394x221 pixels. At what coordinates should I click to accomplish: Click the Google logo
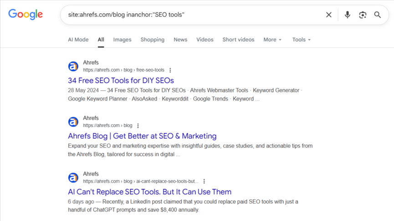tap(26, 15)
